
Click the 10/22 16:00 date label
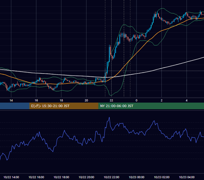coord(36,177)
